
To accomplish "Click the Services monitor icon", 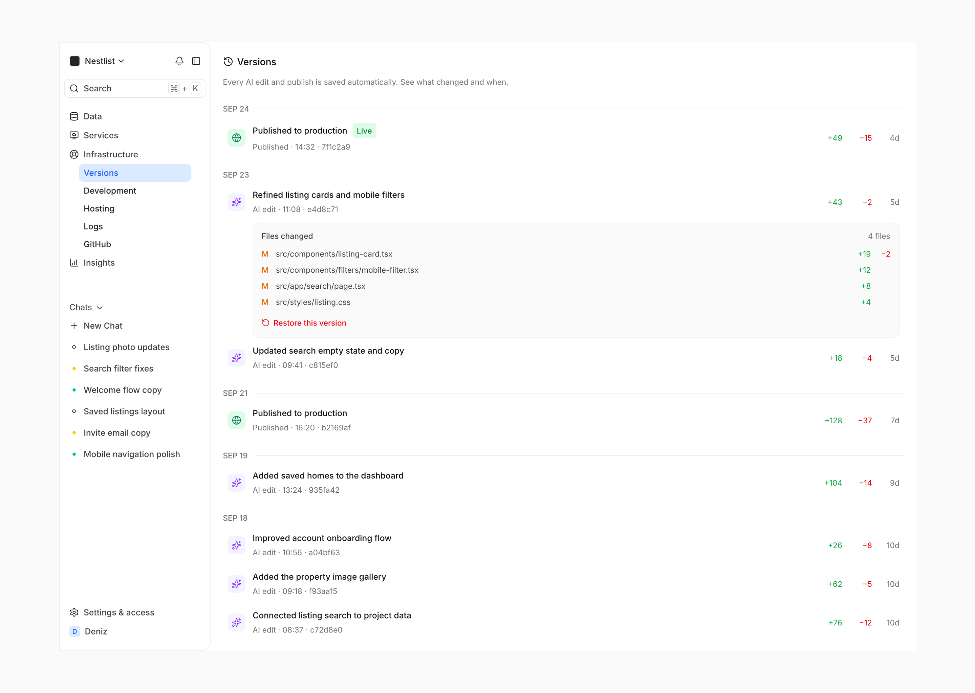I will 74,135.
